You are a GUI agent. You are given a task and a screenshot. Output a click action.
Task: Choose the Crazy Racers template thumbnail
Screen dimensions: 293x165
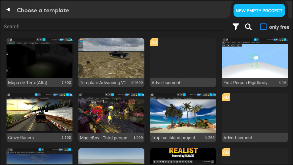pyautogui.click(x=39, y=113)
